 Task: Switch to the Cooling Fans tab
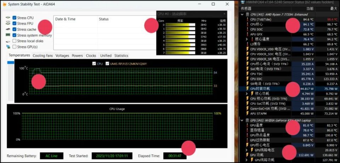point(43,56)
